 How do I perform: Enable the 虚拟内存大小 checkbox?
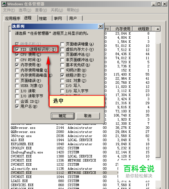[x=62, y=49]
